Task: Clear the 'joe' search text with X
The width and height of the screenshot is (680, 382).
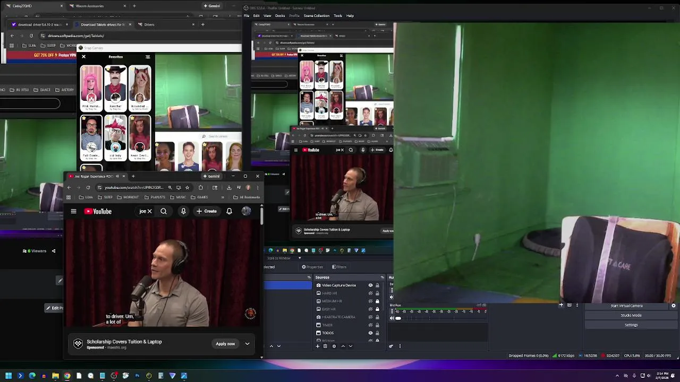Action: pos(149,211)
